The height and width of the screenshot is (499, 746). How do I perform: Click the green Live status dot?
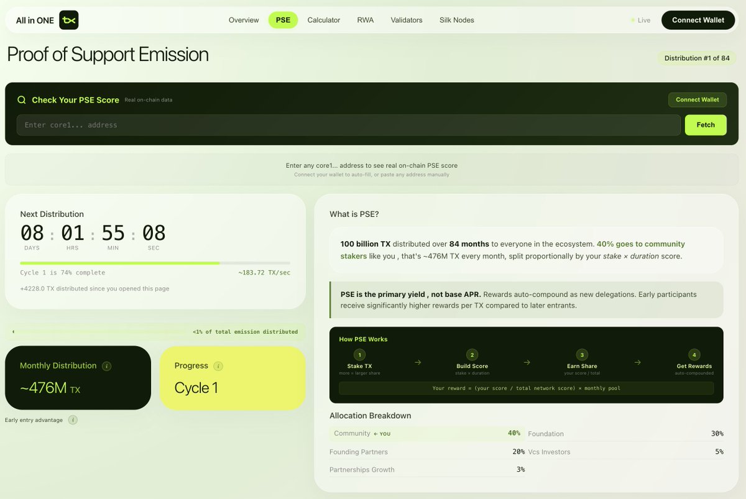[x=633, y=21]
